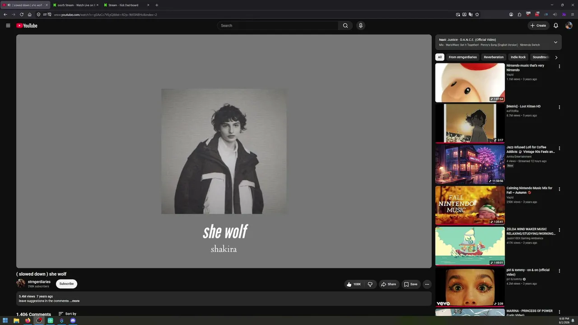The width and height of the screenshot is (578, 325).
Task: Go to the browser home page
Action: (x=30, y=14)
